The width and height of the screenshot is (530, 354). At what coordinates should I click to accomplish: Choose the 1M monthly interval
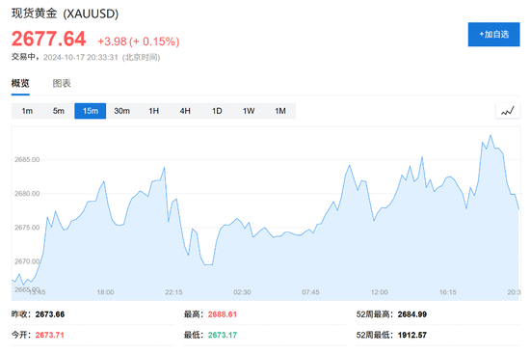click(280, 111)
